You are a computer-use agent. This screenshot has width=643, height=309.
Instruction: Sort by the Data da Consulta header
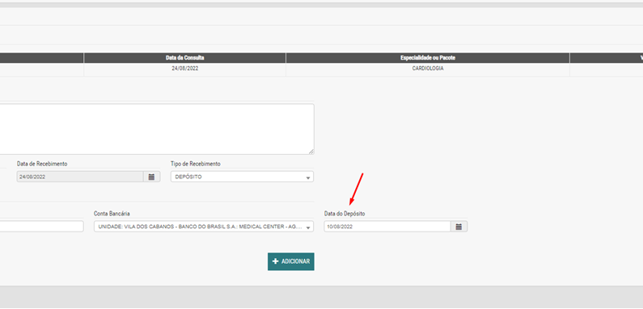pyautogui.click(x=185, y=58)
